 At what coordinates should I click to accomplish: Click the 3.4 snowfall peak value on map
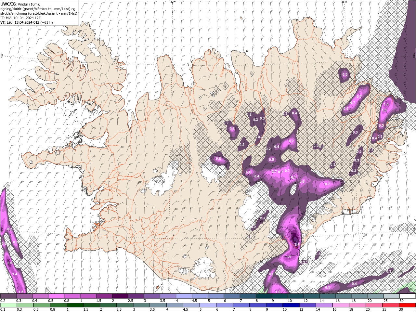(296, 244)
